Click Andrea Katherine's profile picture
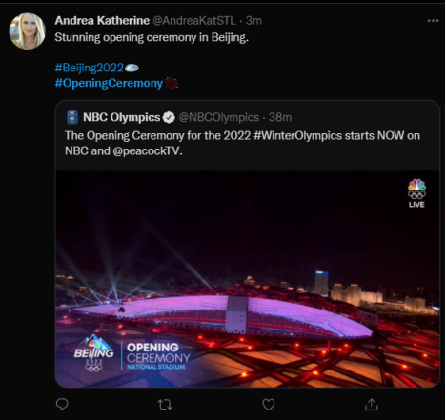This screenshot has height=420, width=446. (28, 31)
